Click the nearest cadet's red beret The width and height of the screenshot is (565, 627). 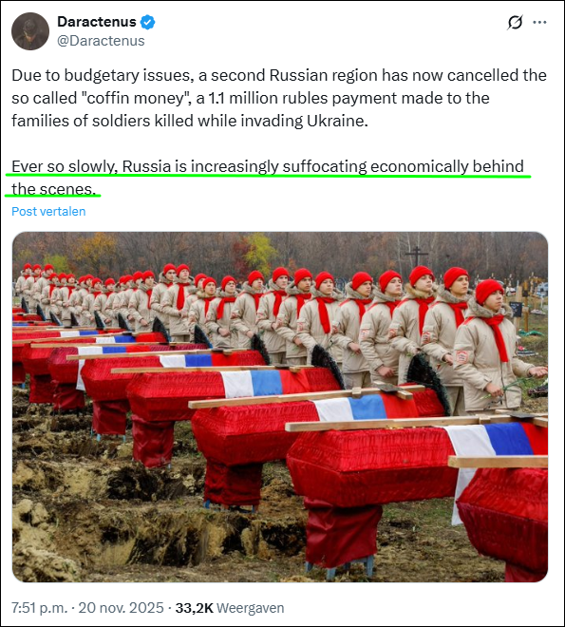tap(489, 291)
